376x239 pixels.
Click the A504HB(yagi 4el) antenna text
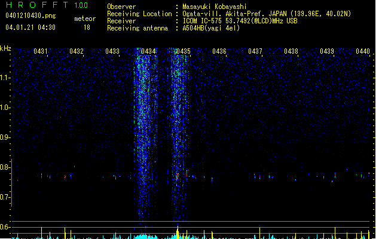[211, 28]
